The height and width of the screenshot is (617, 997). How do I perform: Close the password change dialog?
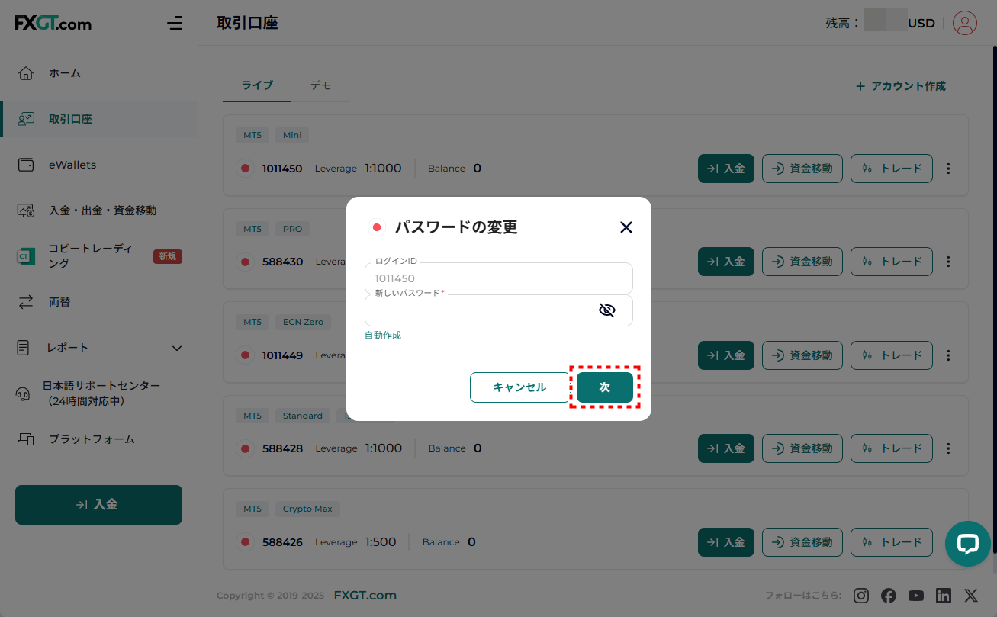(626, 227)
